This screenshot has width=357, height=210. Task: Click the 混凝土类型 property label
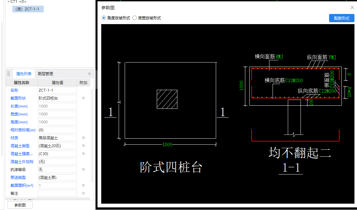(20, 146)
